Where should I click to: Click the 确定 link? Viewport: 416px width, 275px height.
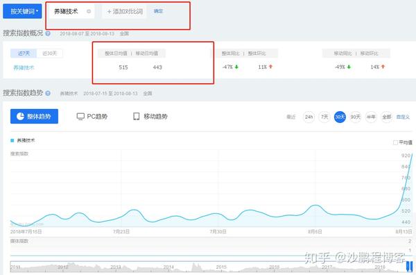coord(158,11)
